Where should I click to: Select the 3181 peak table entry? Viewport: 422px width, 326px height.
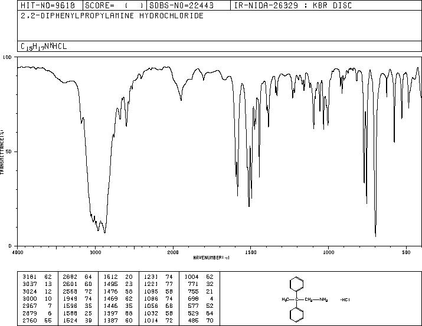pos(37,276)
